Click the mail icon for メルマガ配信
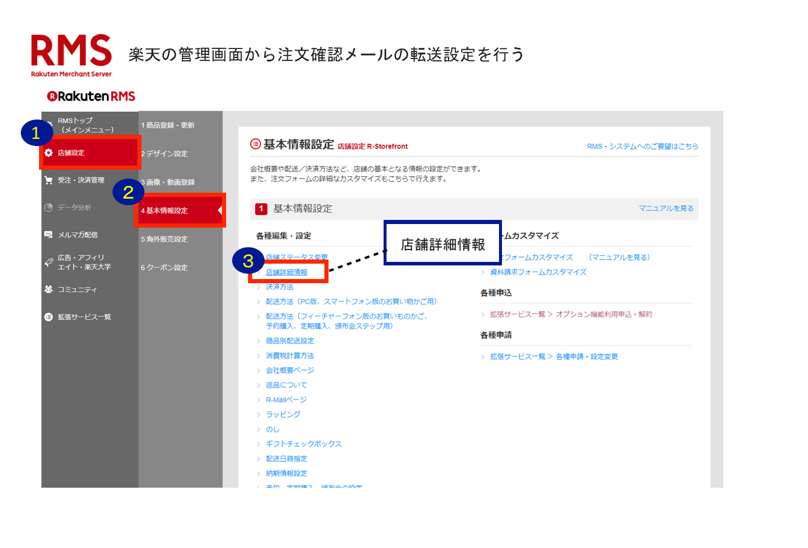The image size is (808, 548). click(49, 235)
